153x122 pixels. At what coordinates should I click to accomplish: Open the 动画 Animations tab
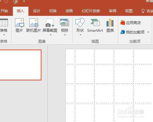point(69,11)
